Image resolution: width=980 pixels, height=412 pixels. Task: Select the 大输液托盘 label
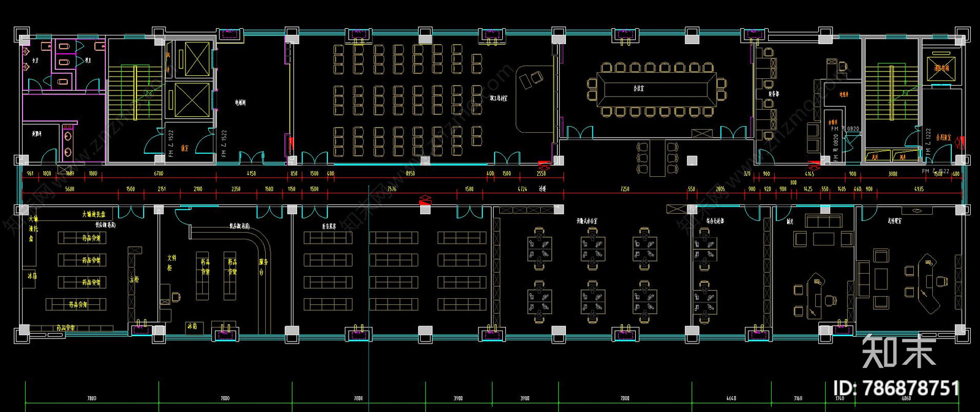tap(94, 214)
